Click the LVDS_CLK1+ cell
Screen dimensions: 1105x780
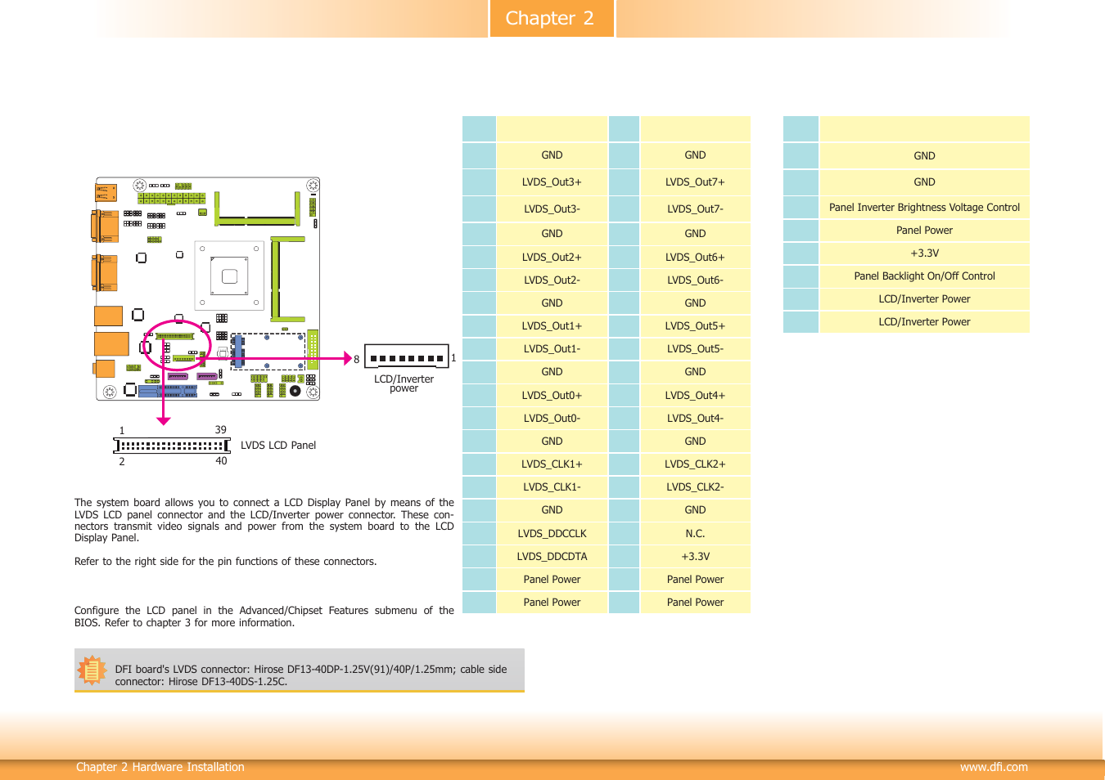tap(552, 464)
